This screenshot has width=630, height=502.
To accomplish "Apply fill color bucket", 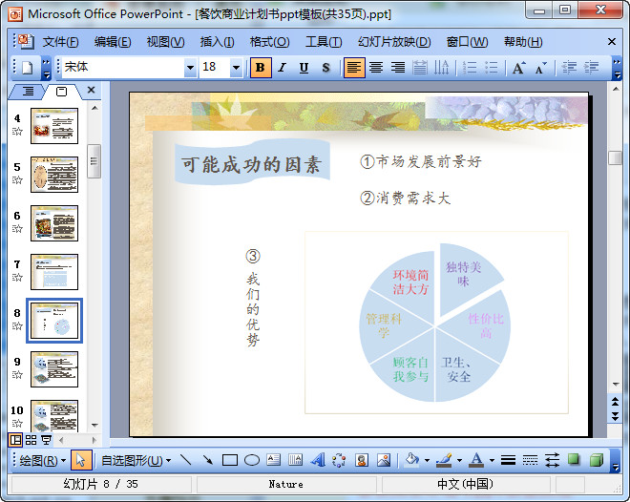I will tap(411, 460).
